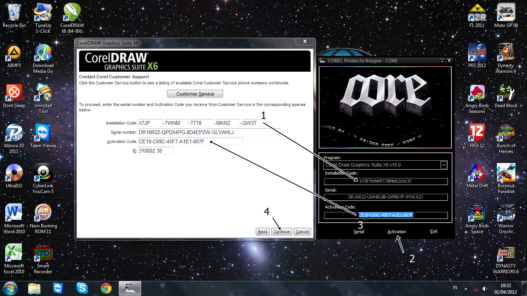This screenshot has width=527, height=296.
Task: Click the Serial number field in CorelDRAW dialog
Action: tap(209, 132)
